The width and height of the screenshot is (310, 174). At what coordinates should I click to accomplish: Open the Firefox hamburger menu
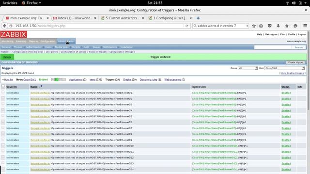305,26
